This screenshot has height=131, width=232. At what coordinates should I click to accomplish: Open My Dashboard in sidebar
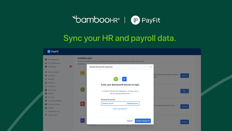click(x=54, y=60)
